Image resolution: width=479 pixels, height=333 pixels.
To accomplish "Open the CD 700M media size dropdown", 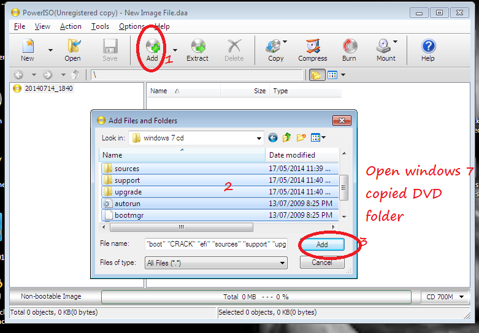I will [445, 297].
